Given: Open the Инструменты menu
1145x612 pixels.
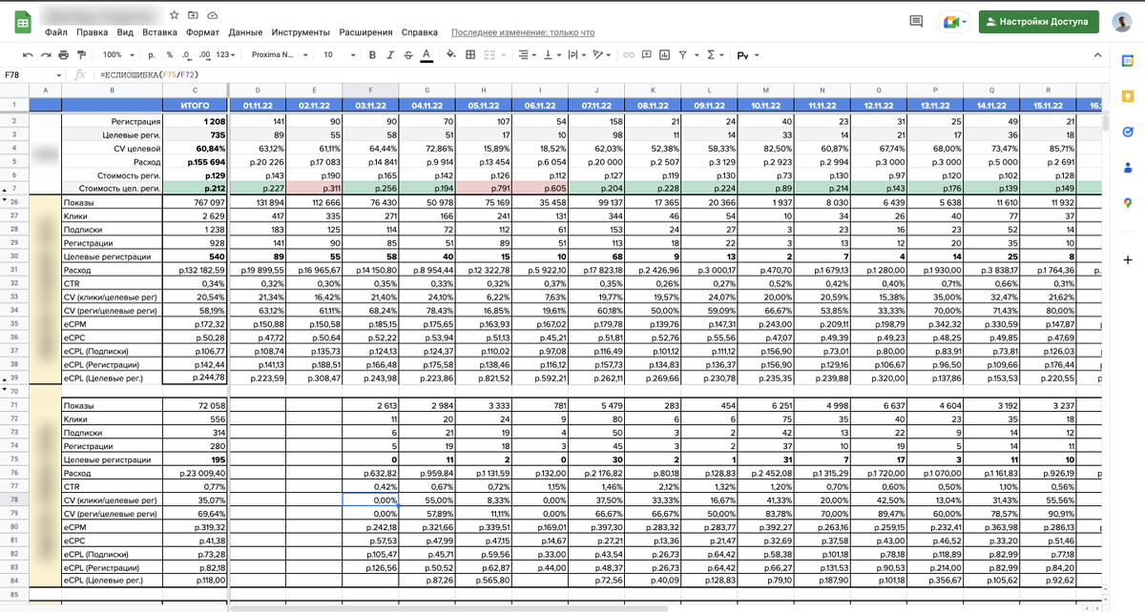Looking at the screenshot, I should click(x=301, y=32).
